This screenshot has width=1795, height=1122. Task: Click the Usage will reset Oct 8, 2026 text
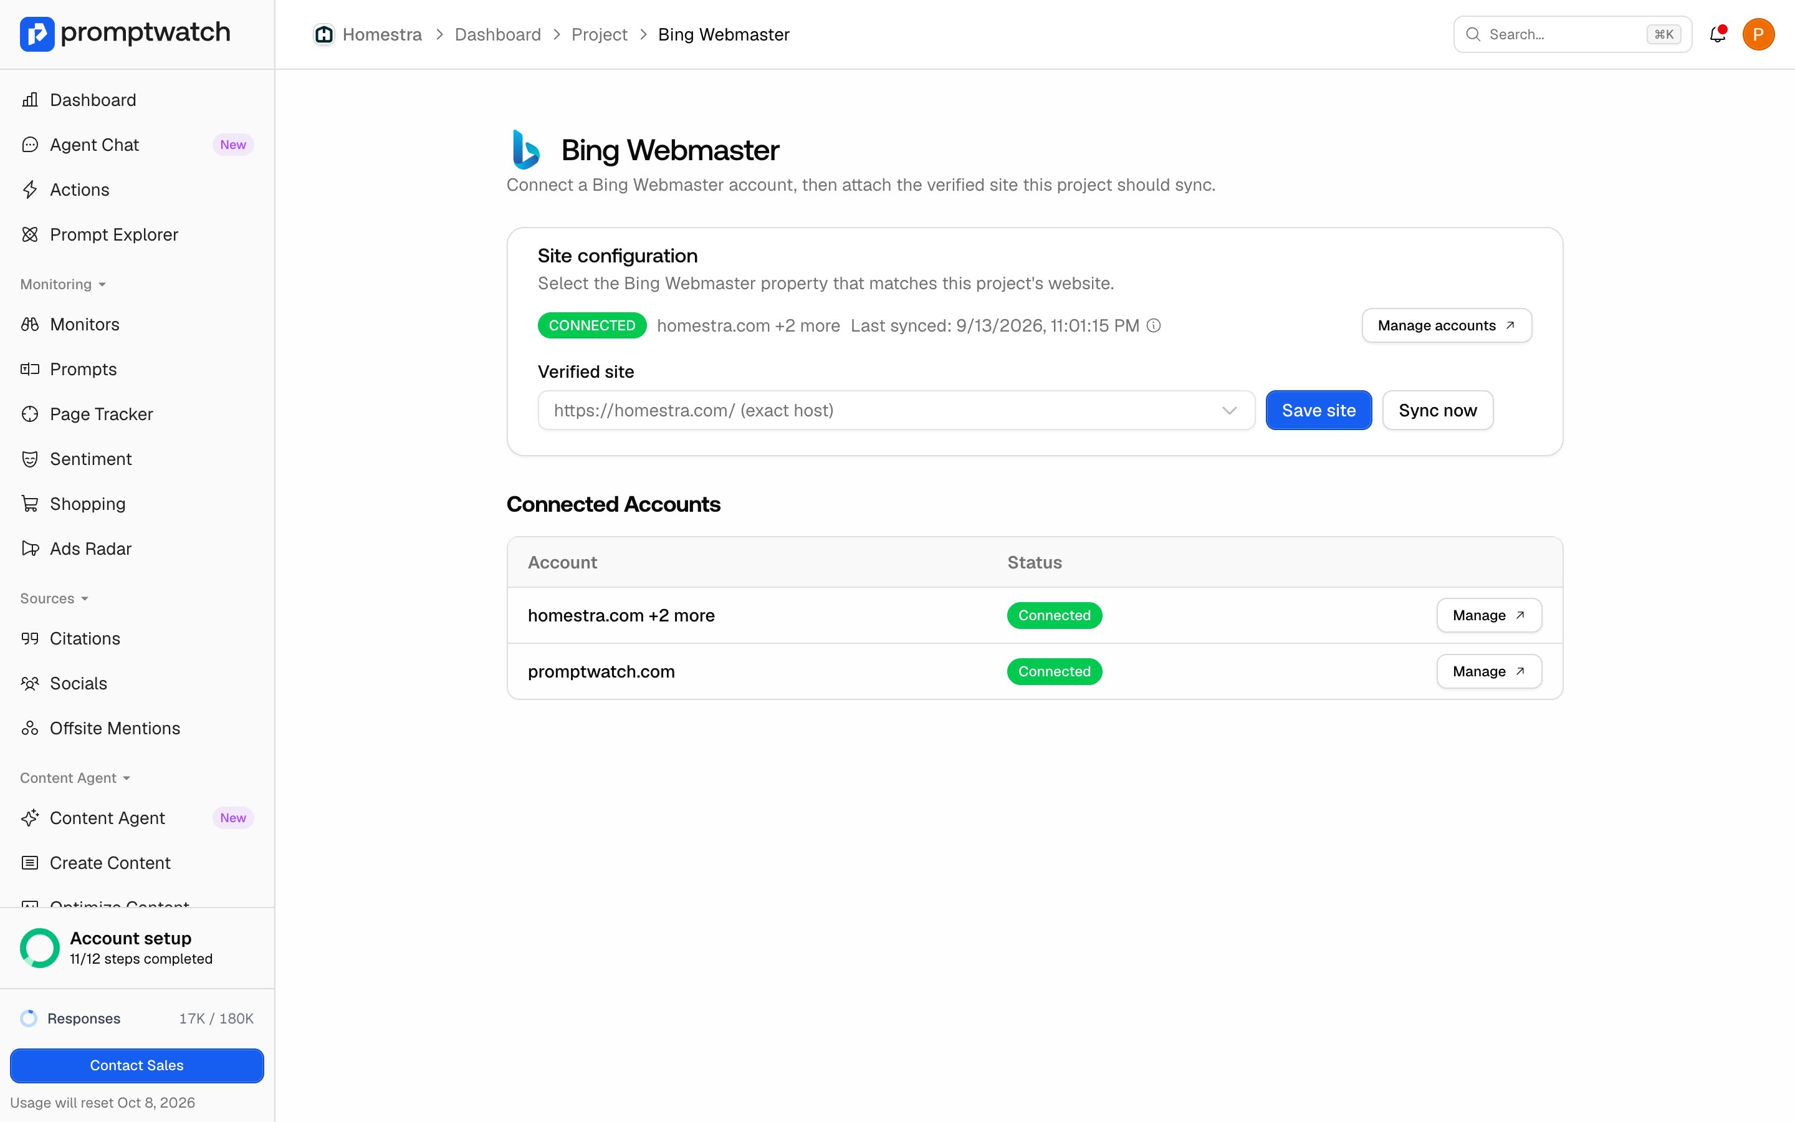click(102, 1103)
